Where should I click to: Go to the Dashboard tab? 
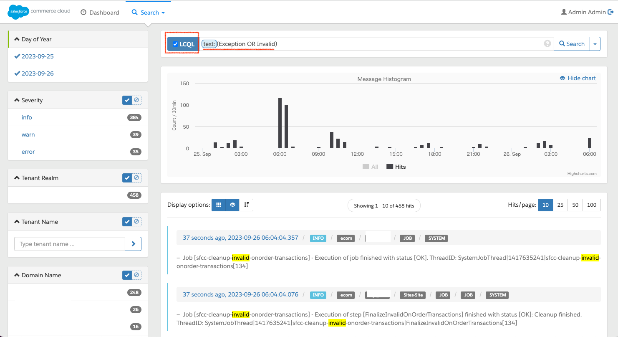point(100,13)
